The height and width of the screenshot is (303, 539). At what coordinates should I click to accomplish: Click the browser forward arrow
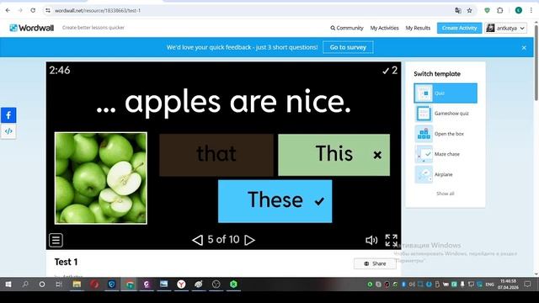point(20,11)
